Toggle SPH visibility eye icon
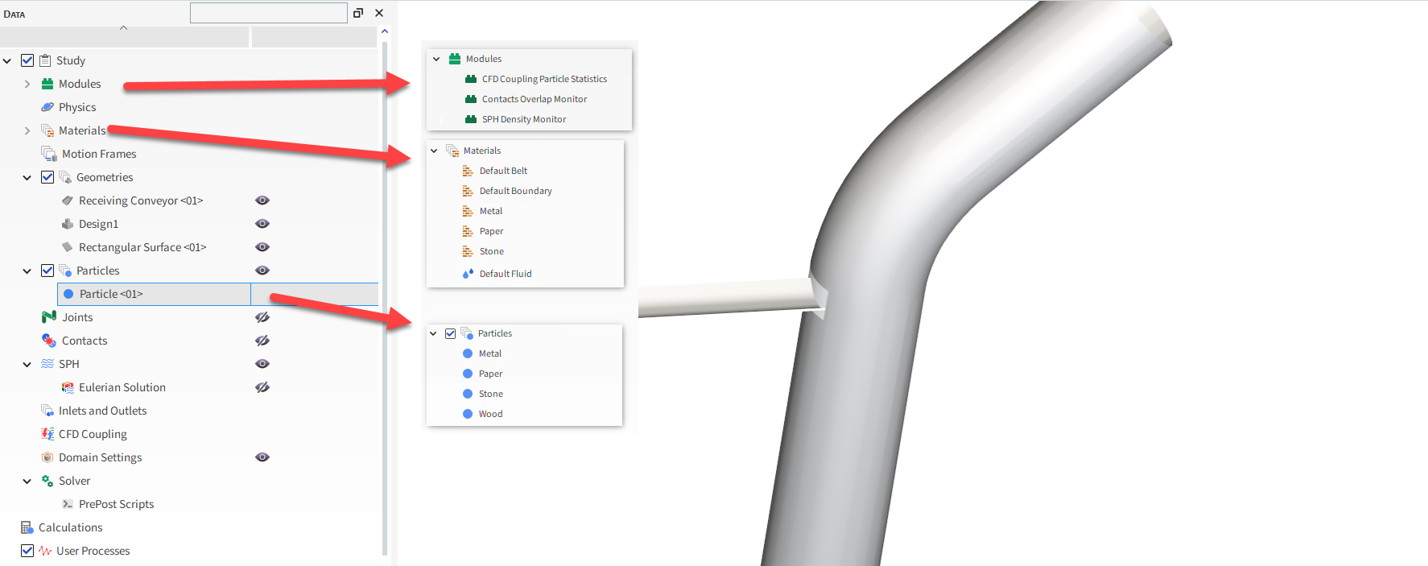 pyautogui.click(x=262, y=364)
